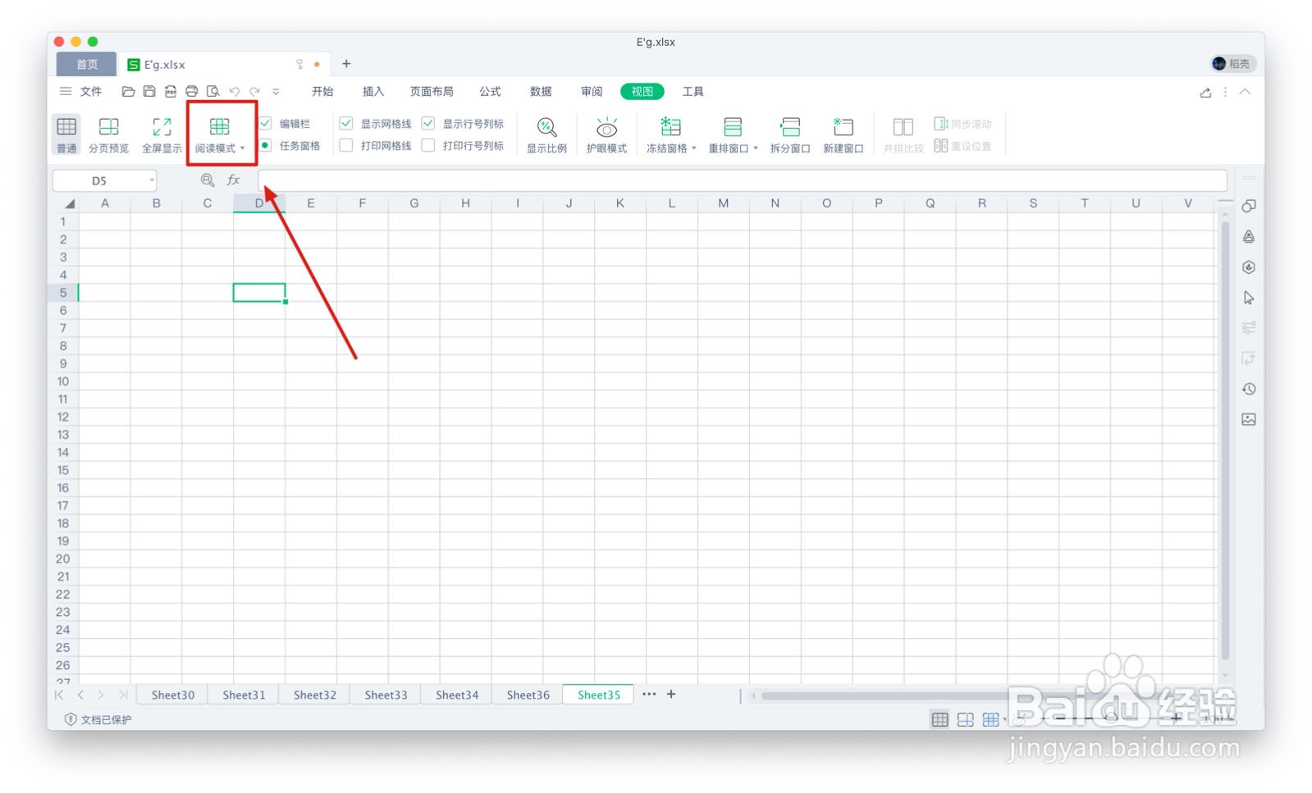This screenshot has width=1312, height=793.
Task: Open the vertical three-dot more menu at top right
Action: [1226, 92]
